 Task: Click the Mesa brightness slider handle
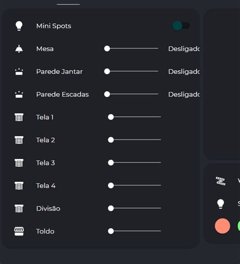coord(107,49)
